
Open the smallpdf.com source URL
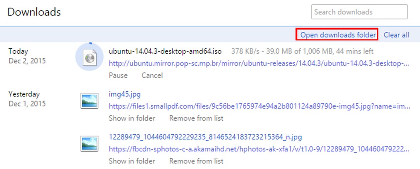pos(259,106)
